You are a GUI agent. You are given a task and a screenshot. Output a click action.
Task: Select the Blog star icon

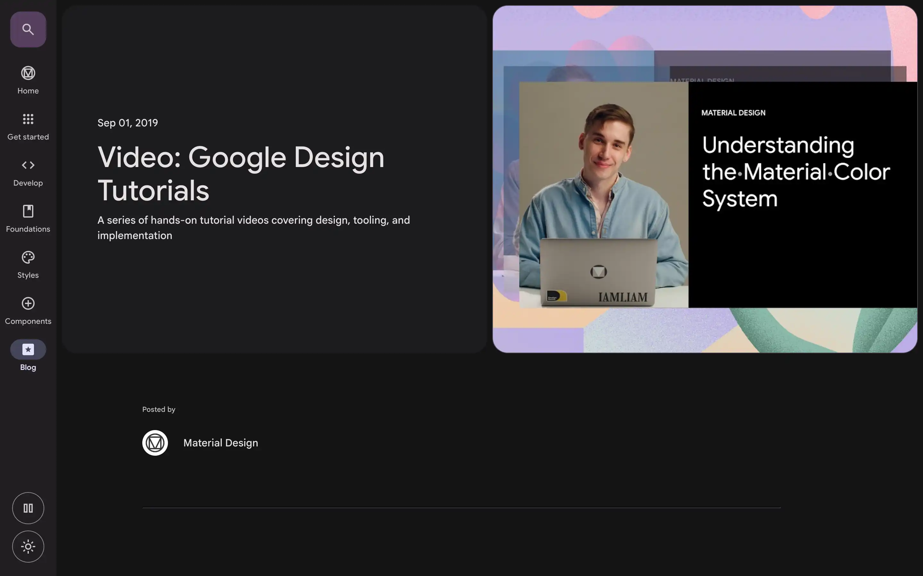[x=28, y=349]
